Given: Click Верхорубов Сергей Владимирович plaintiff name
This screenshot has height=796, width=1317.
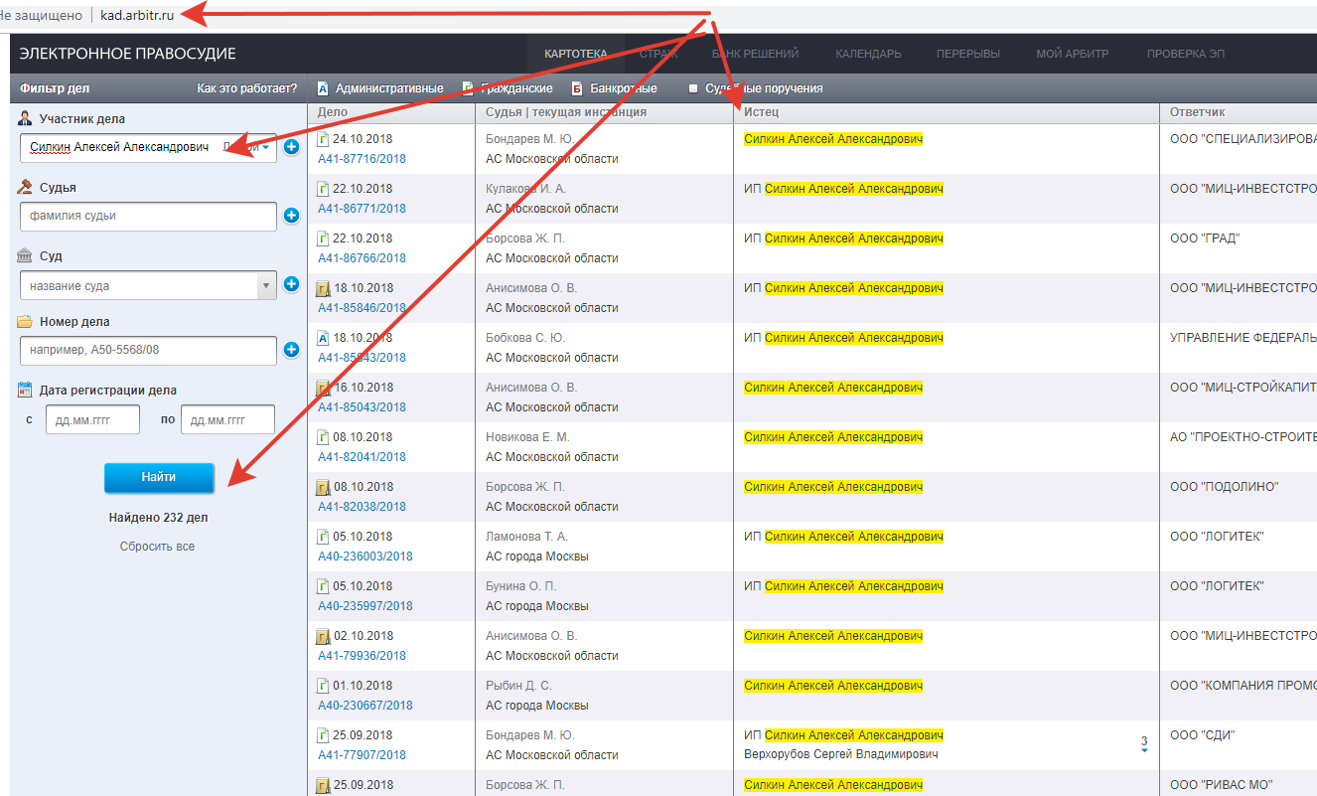Looking at the screenshot, I should click(x=841, y=754).
